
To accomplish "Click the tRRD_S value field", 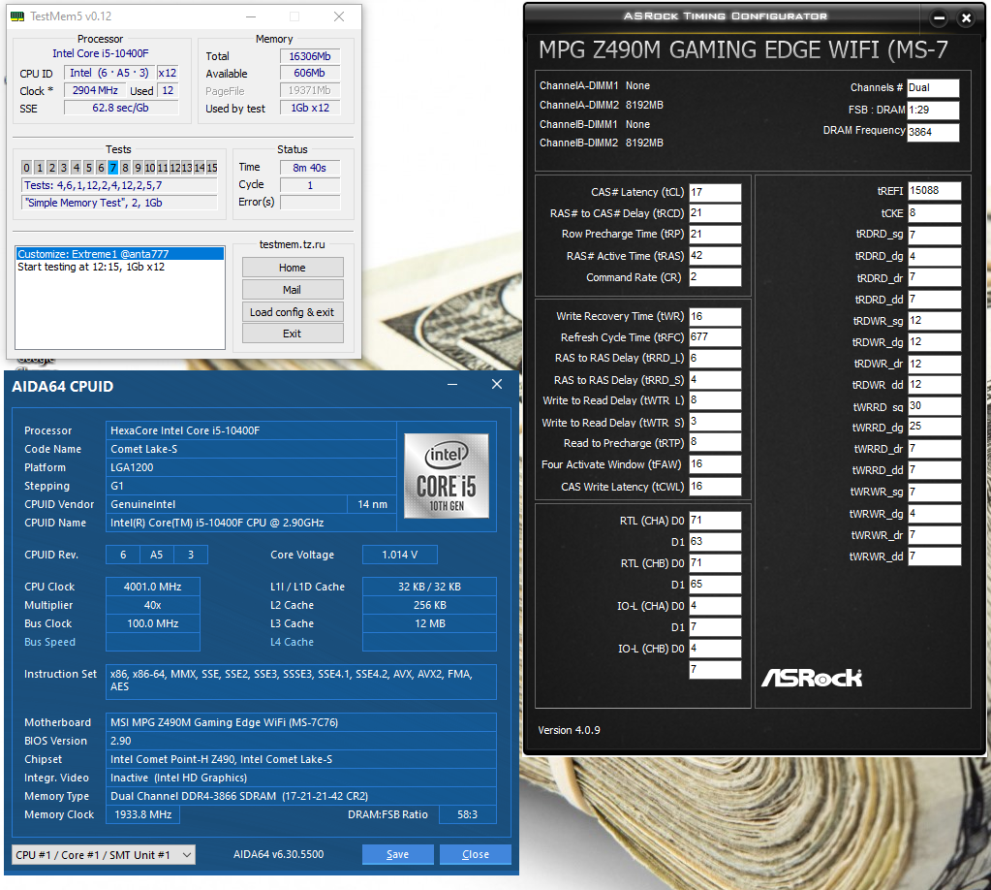I will pyautogui.click(x=715, y=379).
